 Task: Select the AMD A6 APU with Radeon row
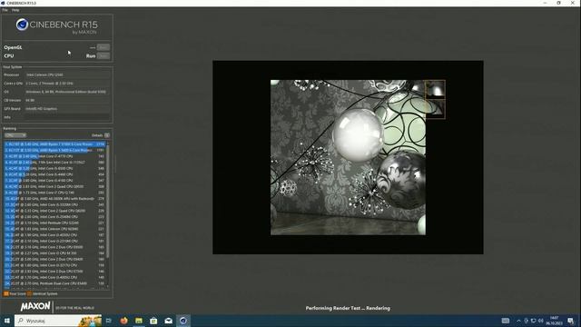click(x=54, y=199)
